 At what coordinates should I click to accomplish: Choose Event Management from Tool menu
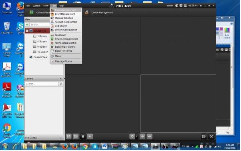click(66, 14)
